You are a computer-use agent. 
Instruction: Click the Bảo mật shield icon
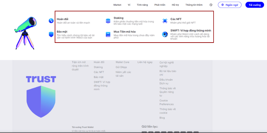(51, 34)
